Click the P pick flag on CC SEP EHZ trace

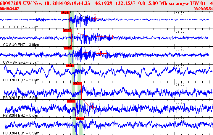65,13
